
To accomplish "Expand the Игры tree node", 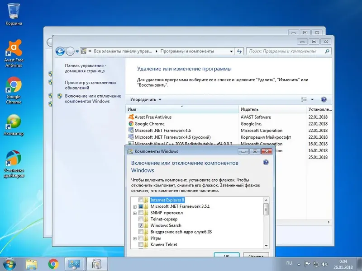I will click(x=135, y=238).
